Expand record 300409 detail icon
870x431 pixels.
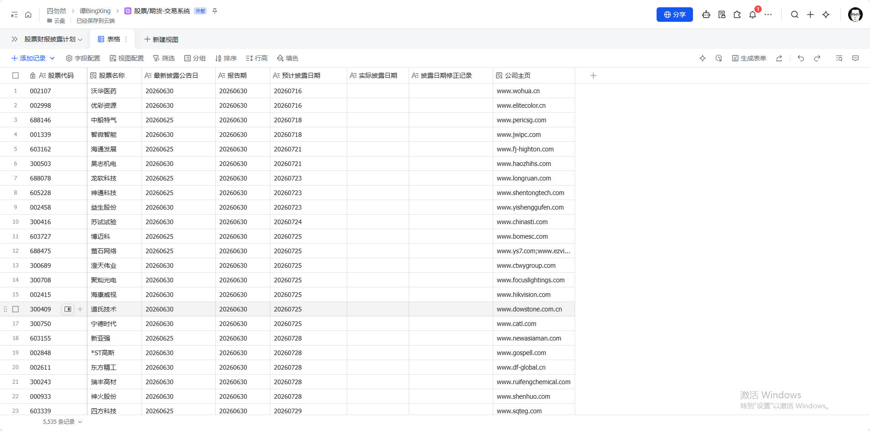tap(68, 309)
